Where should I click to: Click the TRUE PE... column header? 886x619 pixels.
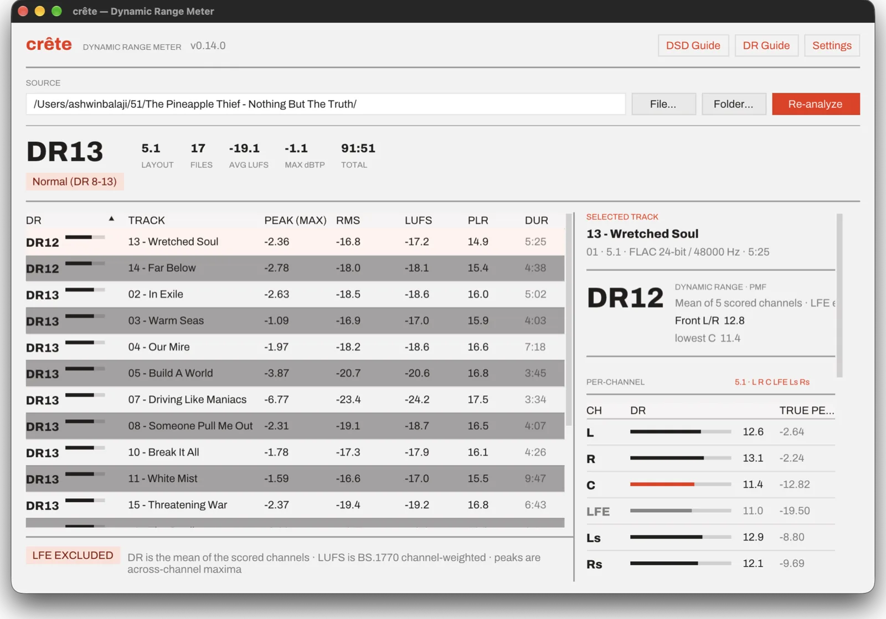(807, 410)
